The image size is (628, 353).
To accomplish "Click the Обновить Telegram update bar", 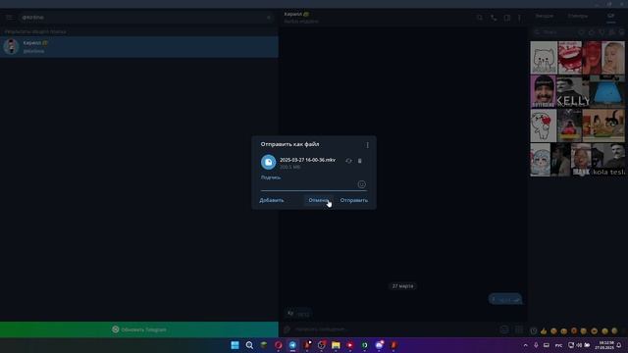I will [139, 329].
